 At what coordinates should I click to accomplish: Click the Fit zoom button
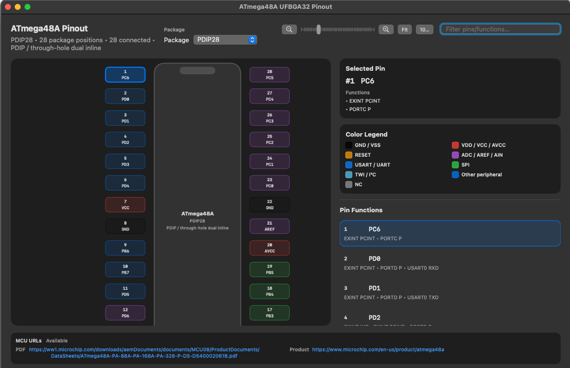pos(405,29)
